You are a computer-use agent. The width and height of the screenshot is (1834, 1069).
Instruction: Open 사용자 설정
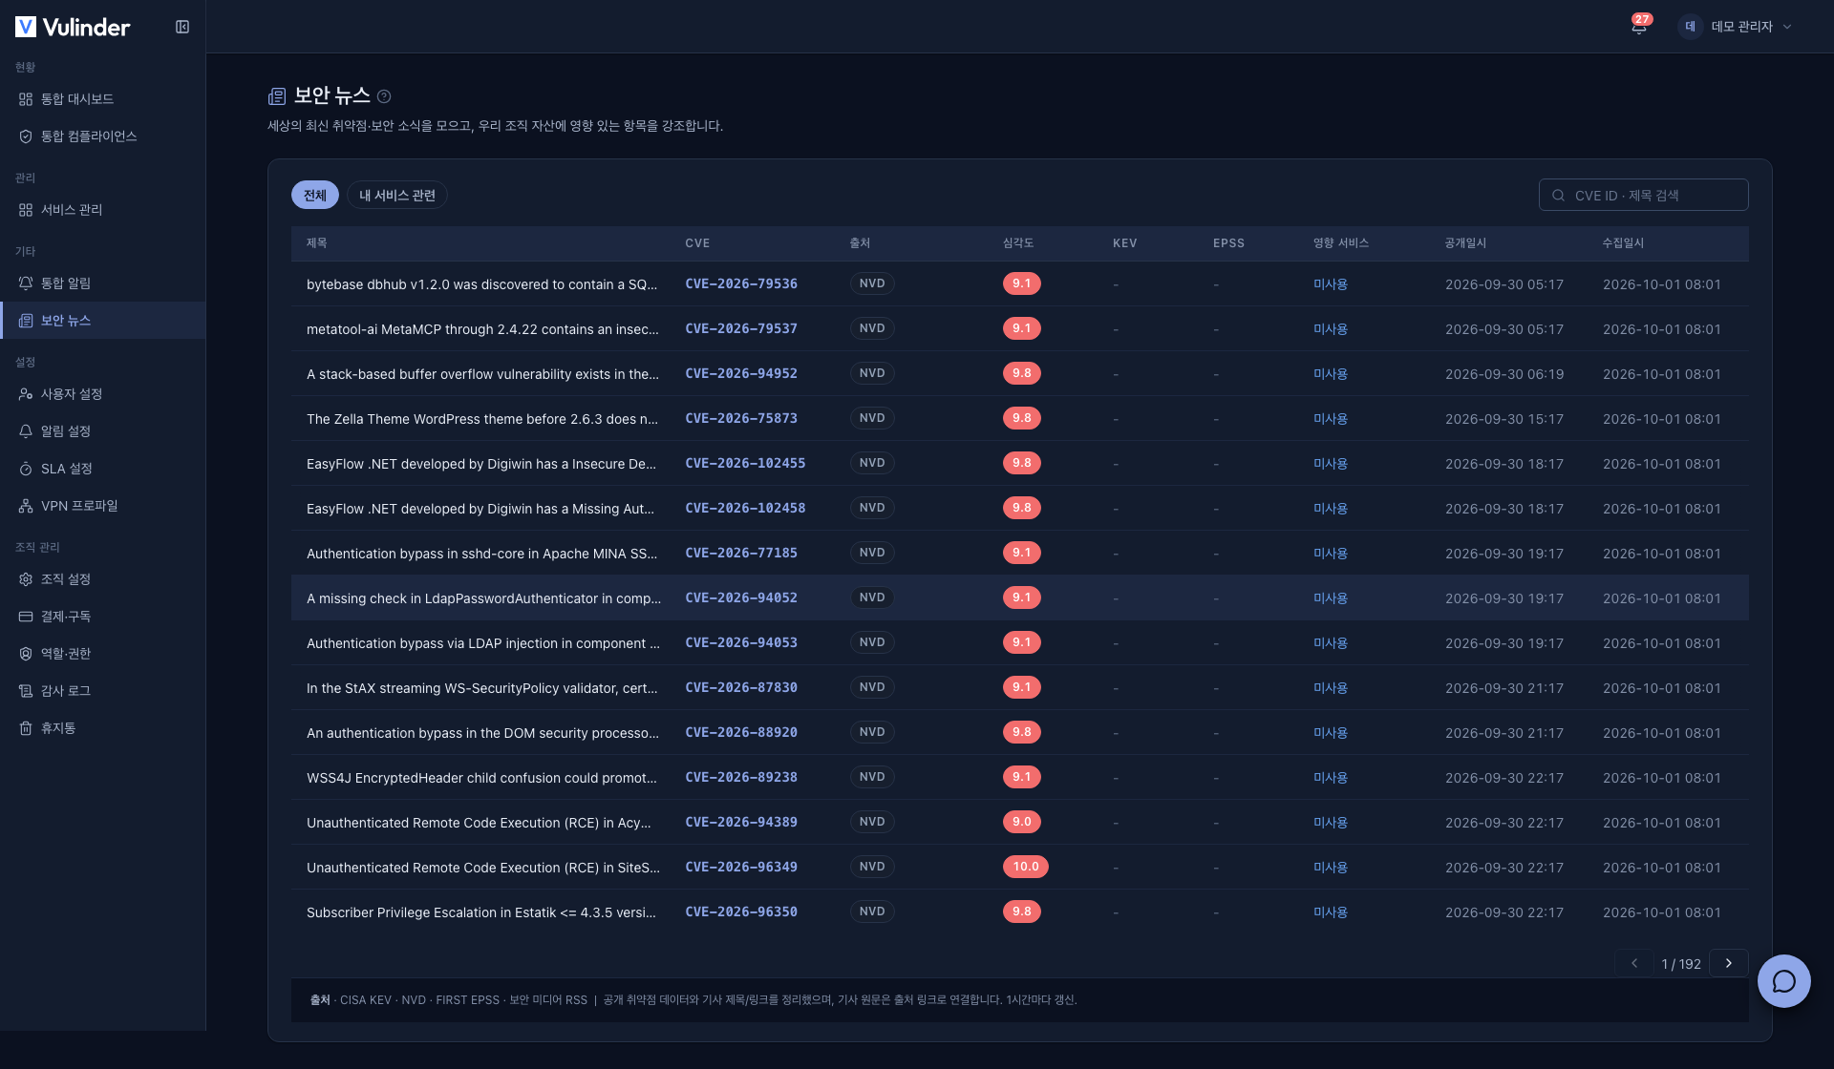(102, 394)
